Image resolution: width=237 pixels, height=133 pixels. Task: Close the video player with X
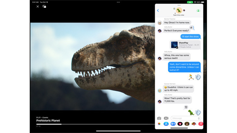coord(38,6)
